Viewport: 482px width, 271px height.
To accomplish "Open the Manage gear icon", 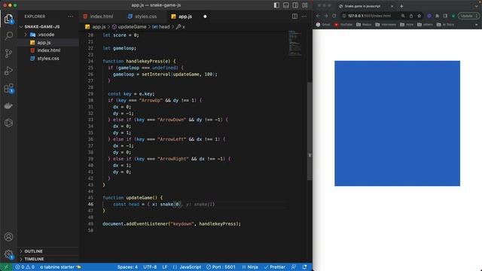I will (8, 254).
